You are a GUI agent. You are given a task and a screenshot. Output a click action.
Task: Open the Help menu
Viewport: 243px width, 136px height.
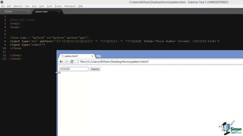pyautogui.click(x=80, y=6)
